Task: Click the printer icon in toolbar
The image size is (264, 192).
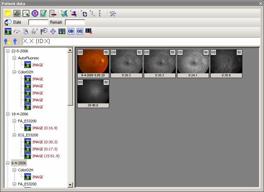Action: 17,13
